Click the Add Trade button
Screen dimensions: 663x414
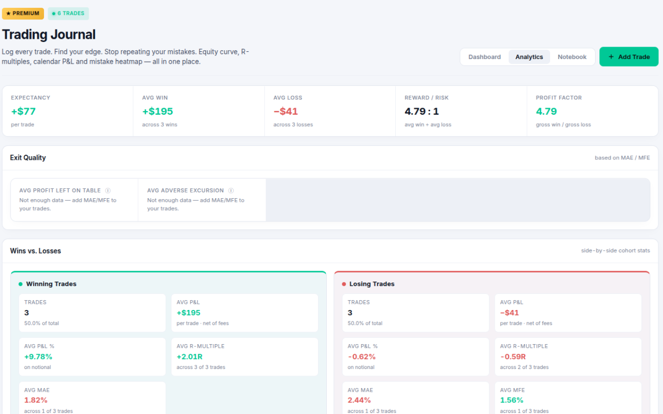(629, 57)
